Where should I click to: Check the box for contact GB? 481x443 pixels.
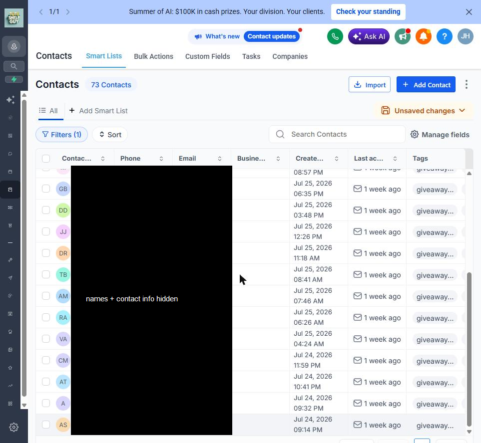point(46,189)
